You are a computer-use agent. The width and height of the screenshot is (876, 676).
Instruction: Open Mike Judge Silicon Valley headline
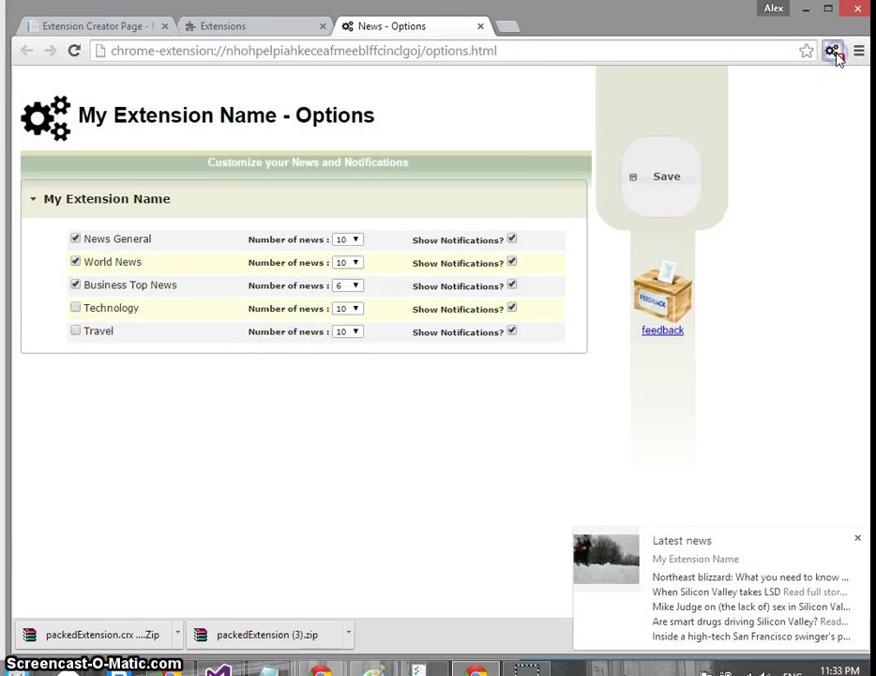click(751, 607)
